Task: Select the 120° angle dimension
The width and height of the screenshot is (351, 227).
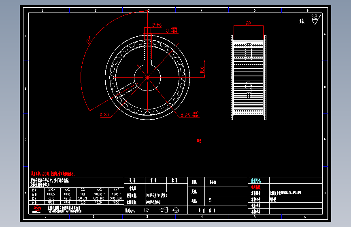Action: (89, 40)
